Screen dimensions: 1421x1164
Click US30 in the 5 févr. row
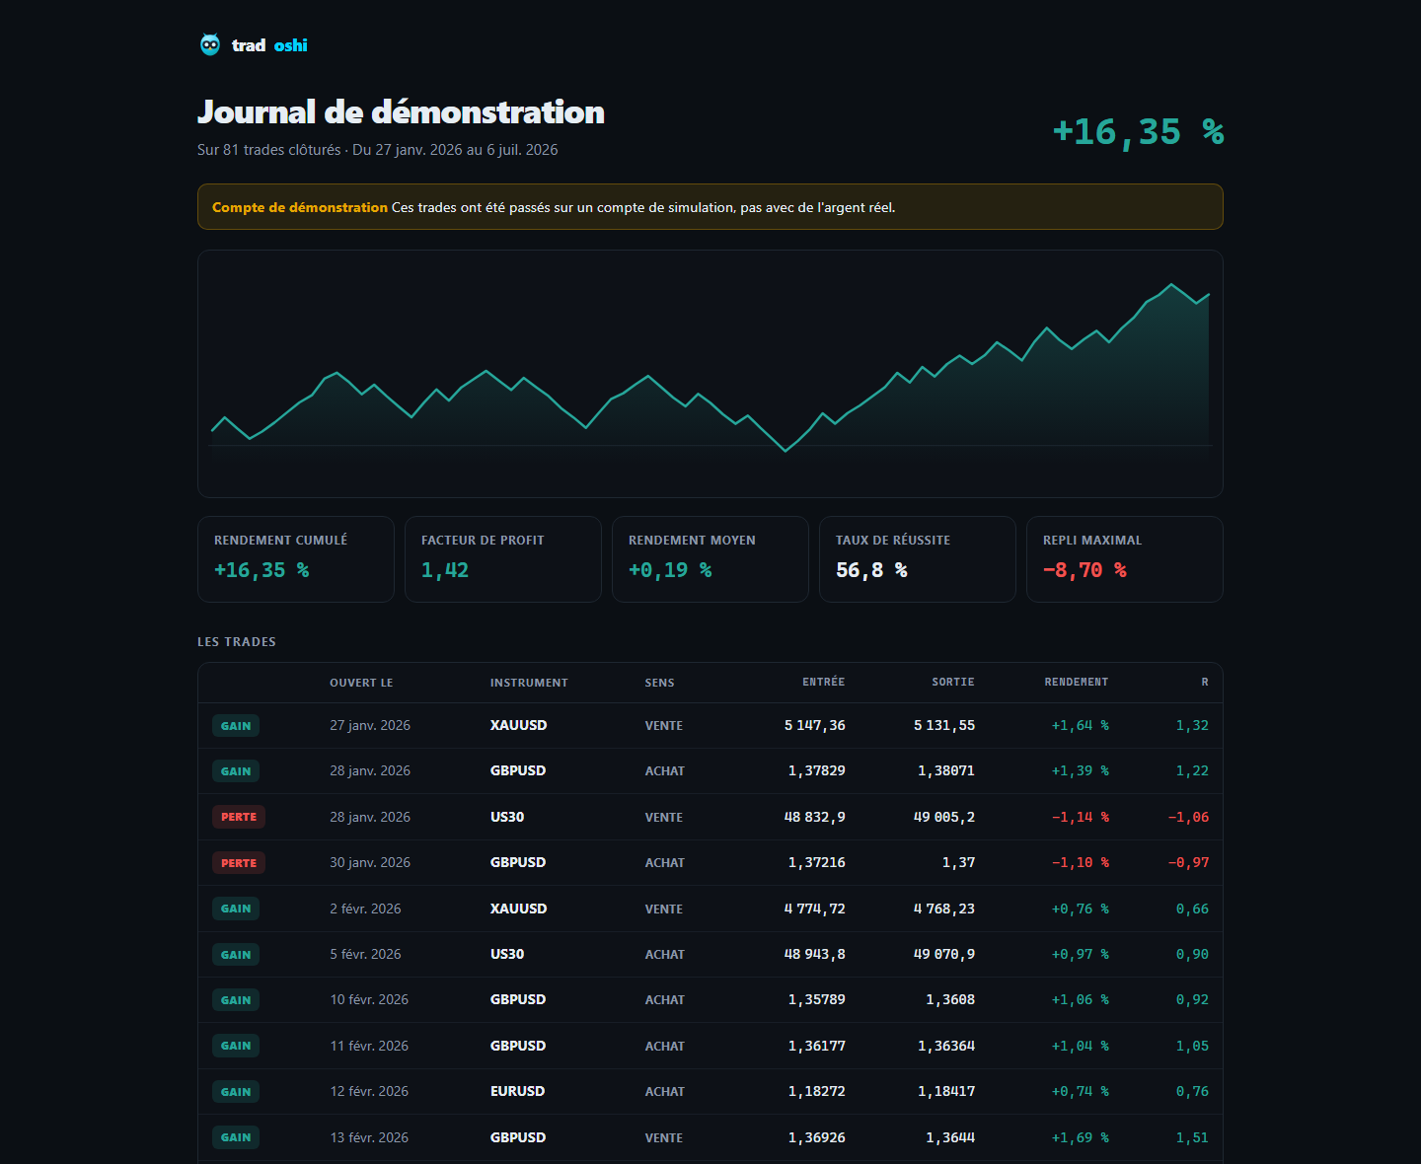tap(507, 954)
